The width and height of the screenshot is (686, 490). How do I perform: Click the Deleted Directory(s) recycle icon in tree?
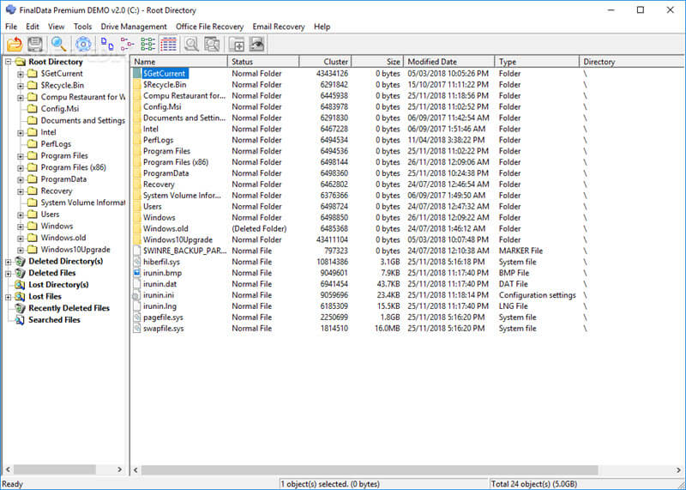point(20,262)
